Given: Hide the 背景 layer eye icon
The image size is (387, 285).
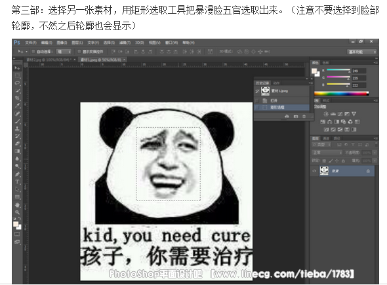Looking at the screenshot, I should coord(314,171).
